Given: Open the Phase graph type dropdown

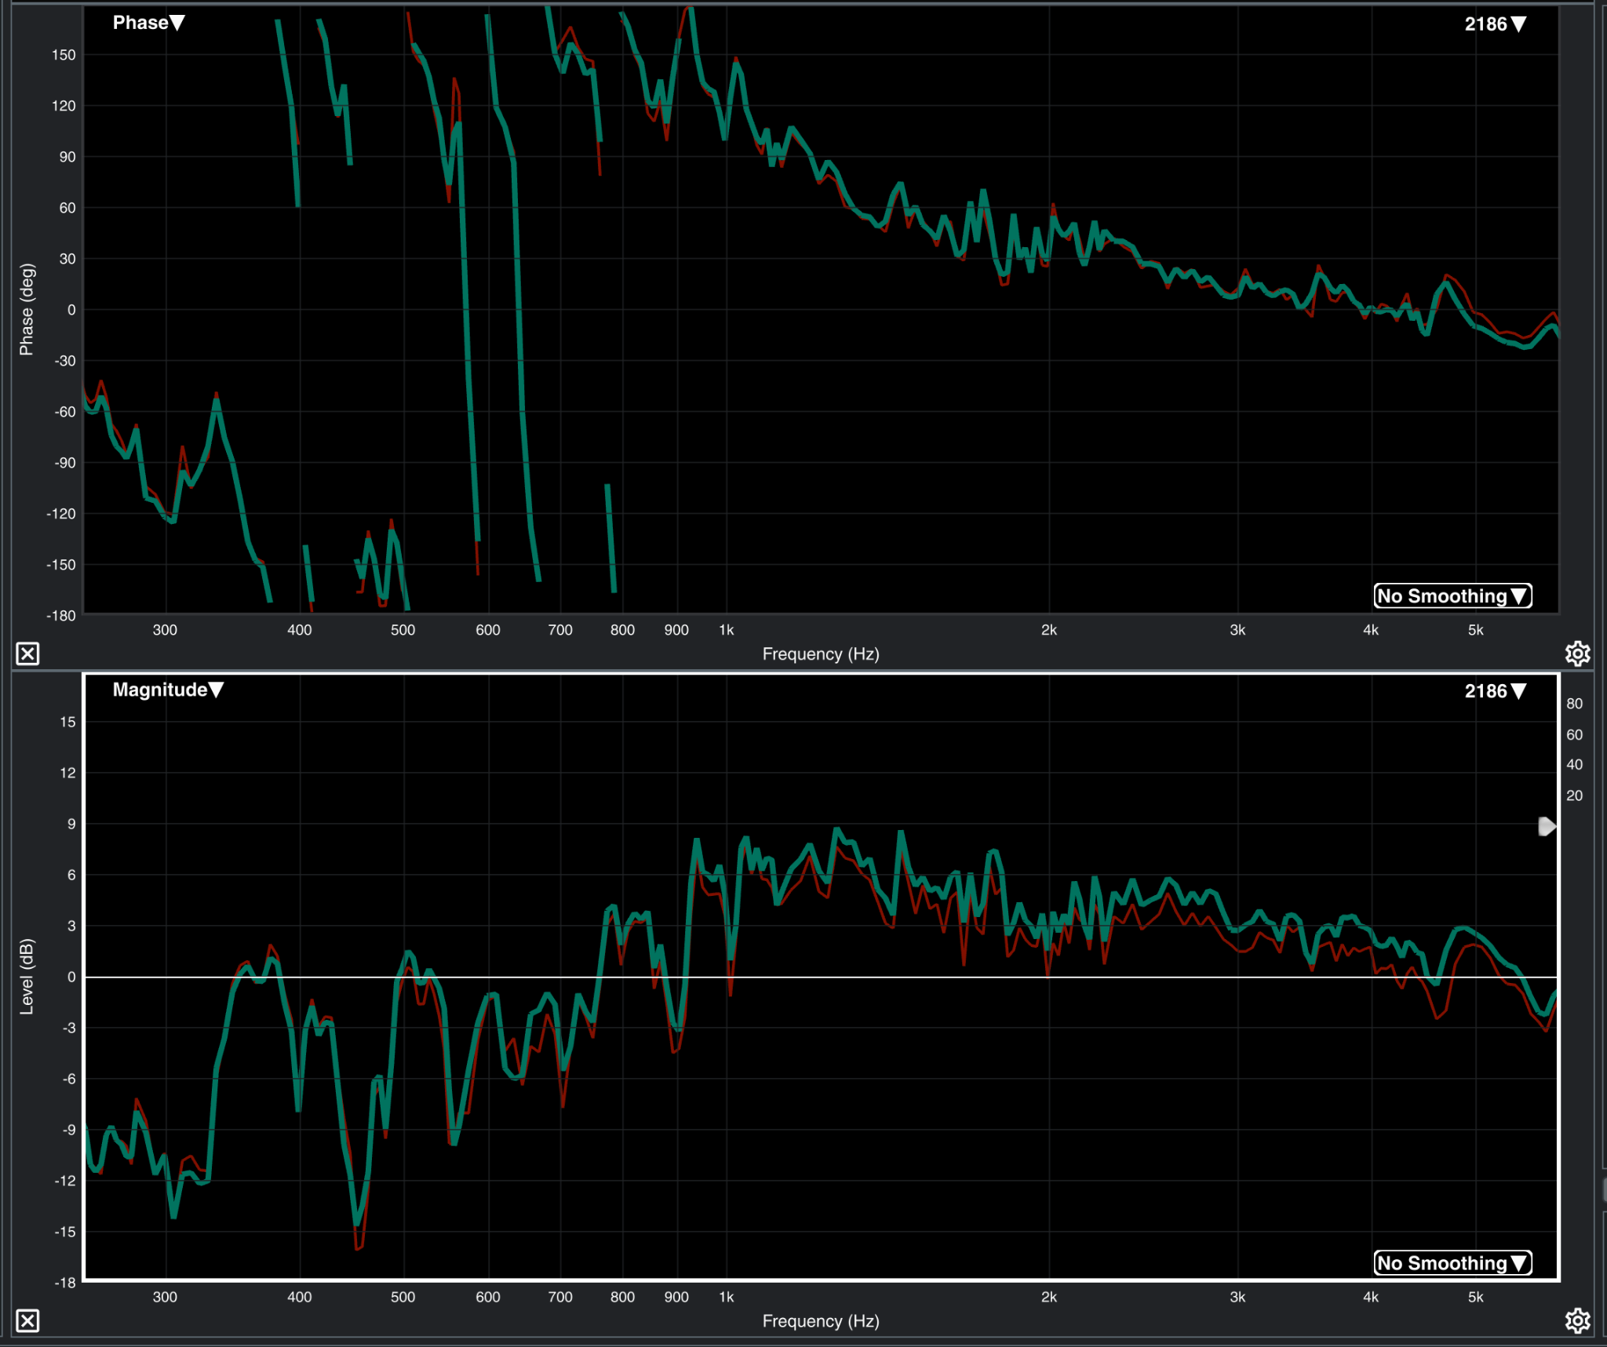Looking at the screenshot, I should click(148, 23).
